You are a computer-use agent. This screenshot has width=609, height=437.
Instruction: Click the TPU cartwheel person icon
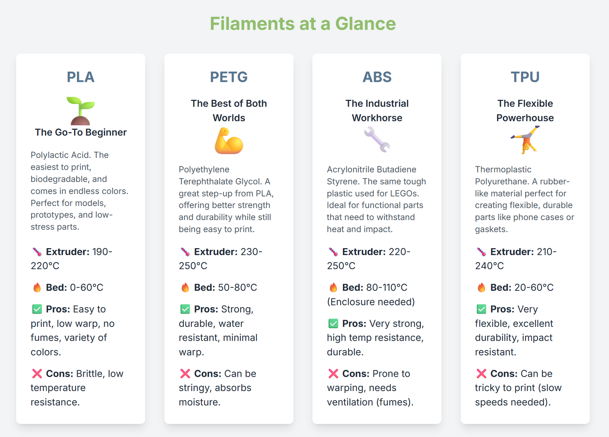[525, 140]
